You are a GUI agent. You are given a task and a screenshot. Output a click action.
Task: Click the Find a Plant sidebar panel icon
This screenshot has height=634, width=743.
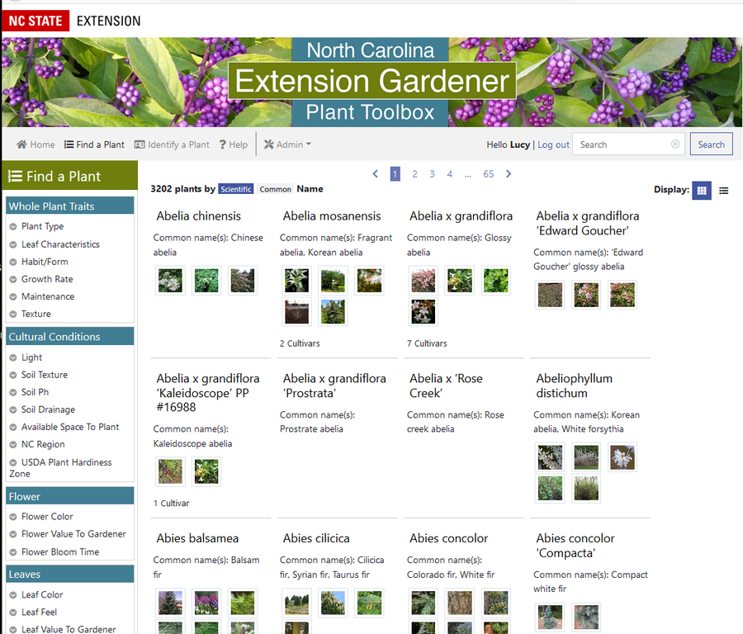[15, 177]
